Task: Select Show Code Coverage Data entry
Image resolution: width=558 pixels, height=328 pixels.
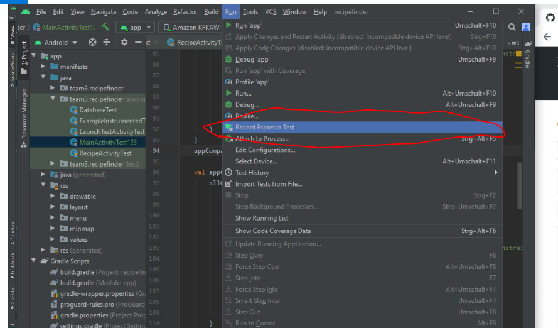Action: click(x=362, y=231)
